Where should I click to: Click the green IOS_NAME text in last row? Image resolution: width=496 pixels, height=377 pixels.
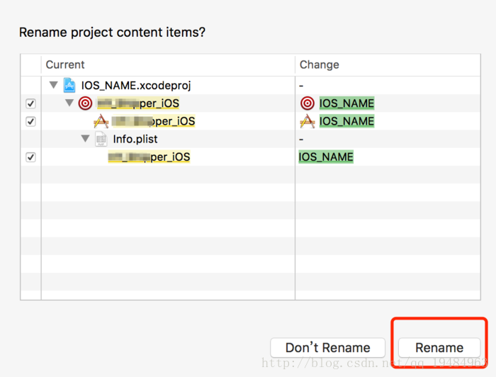[326, 157]
